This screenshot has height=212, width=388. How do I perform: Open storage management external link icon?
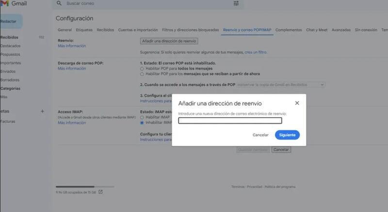point(100,192)
